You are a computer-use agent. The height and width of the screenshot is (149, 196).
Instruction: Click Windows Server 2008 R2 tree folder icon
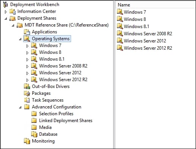[x=34, y=66]
